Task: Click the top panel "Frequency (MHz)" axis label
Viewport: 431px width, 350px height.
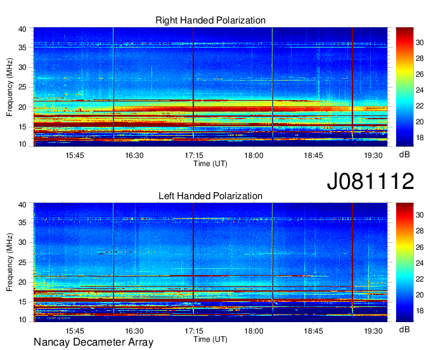Action: pyautogui.click(x=10, y=87)
